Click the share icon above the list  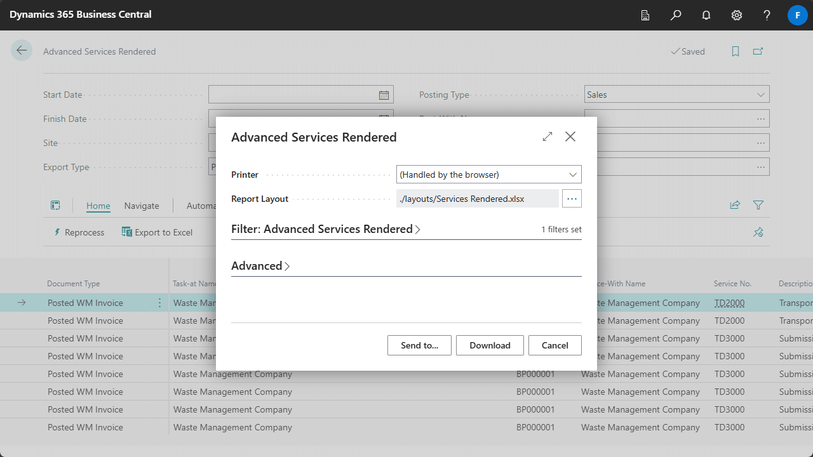735,205
